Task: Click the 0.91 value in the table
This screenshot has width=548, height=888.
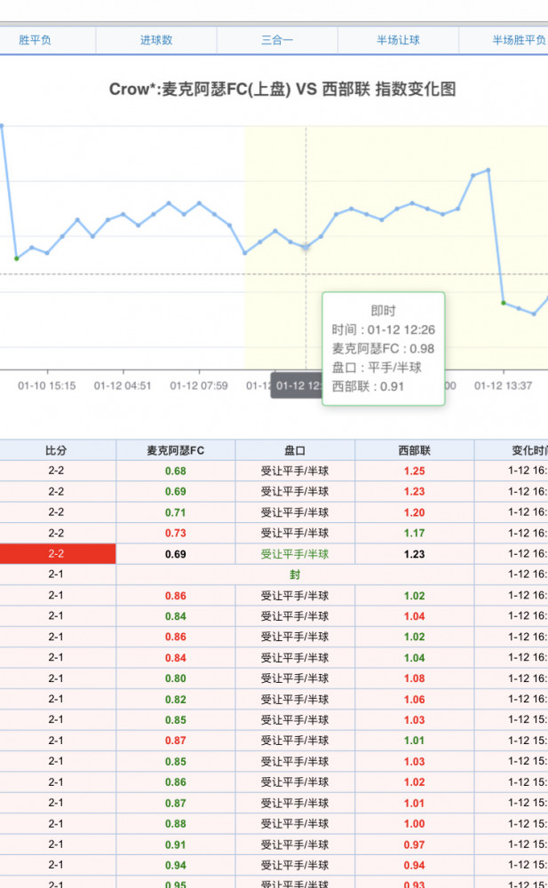Action: point(176,844)
